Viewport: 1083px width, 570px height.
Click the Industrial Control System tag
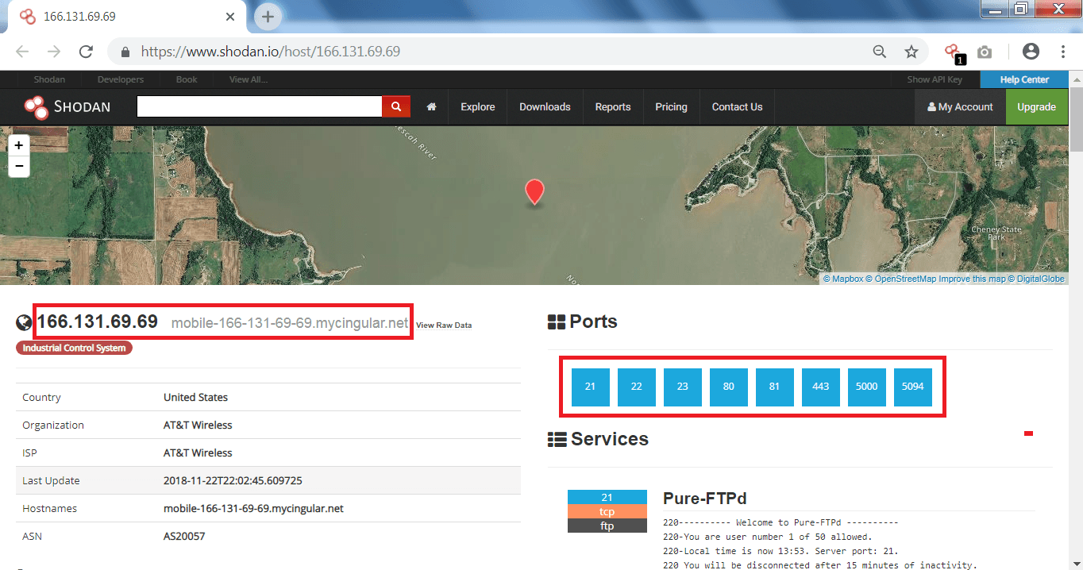click(x=74, y=348)
